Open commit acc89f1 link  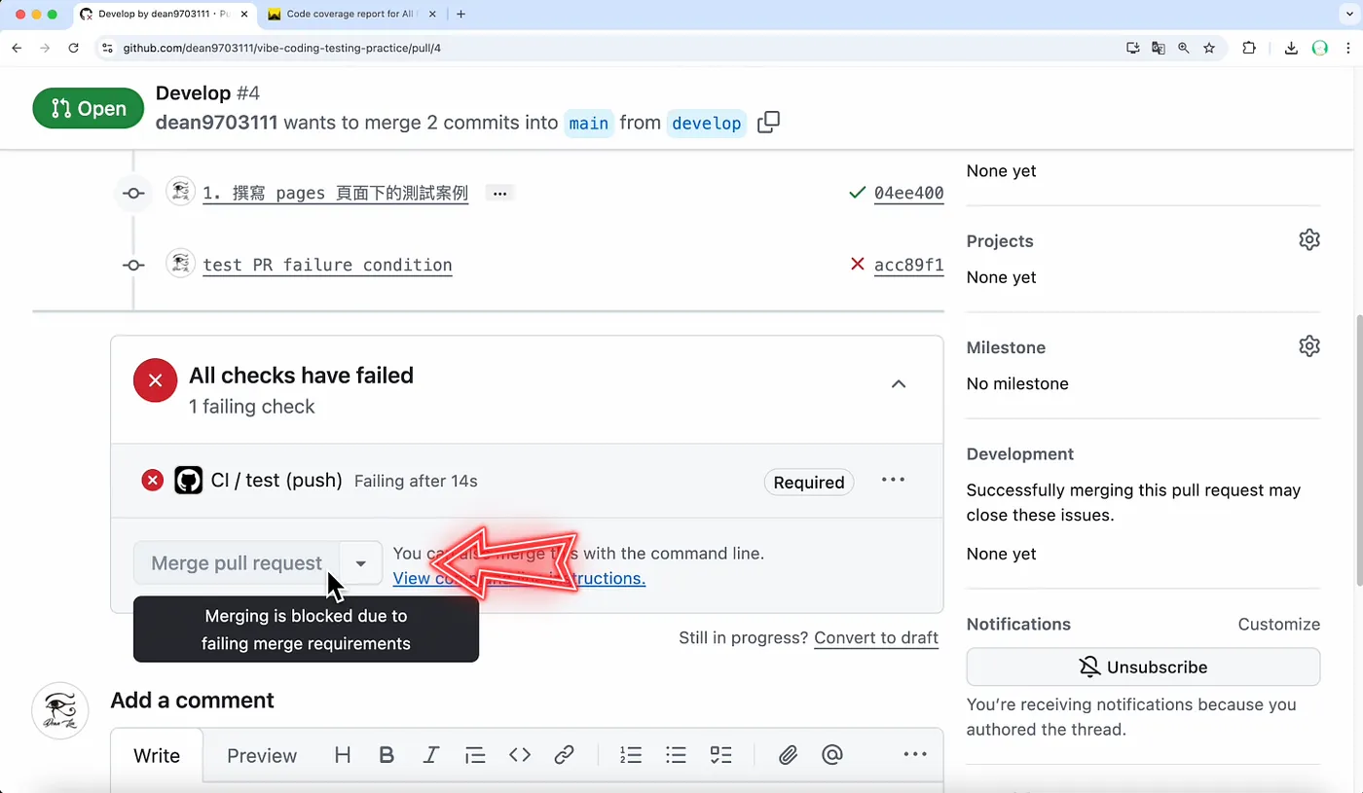click(909, 265)
